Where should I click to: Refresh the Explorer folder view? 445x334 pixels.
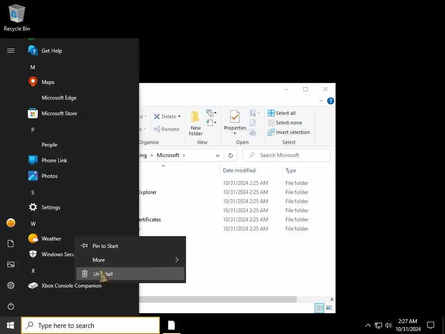tap(231, 155)
